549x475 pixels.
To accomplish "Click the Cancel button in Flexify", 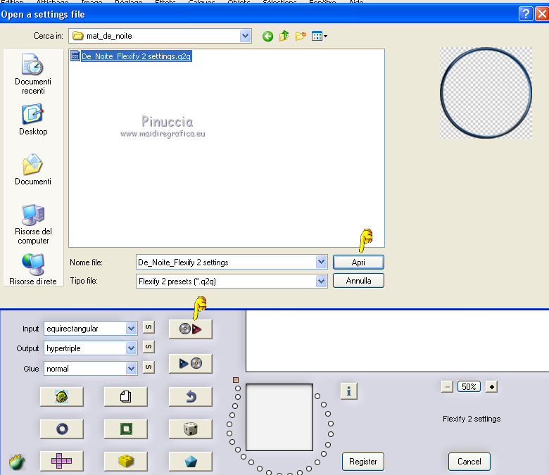I will pos(469,462).
